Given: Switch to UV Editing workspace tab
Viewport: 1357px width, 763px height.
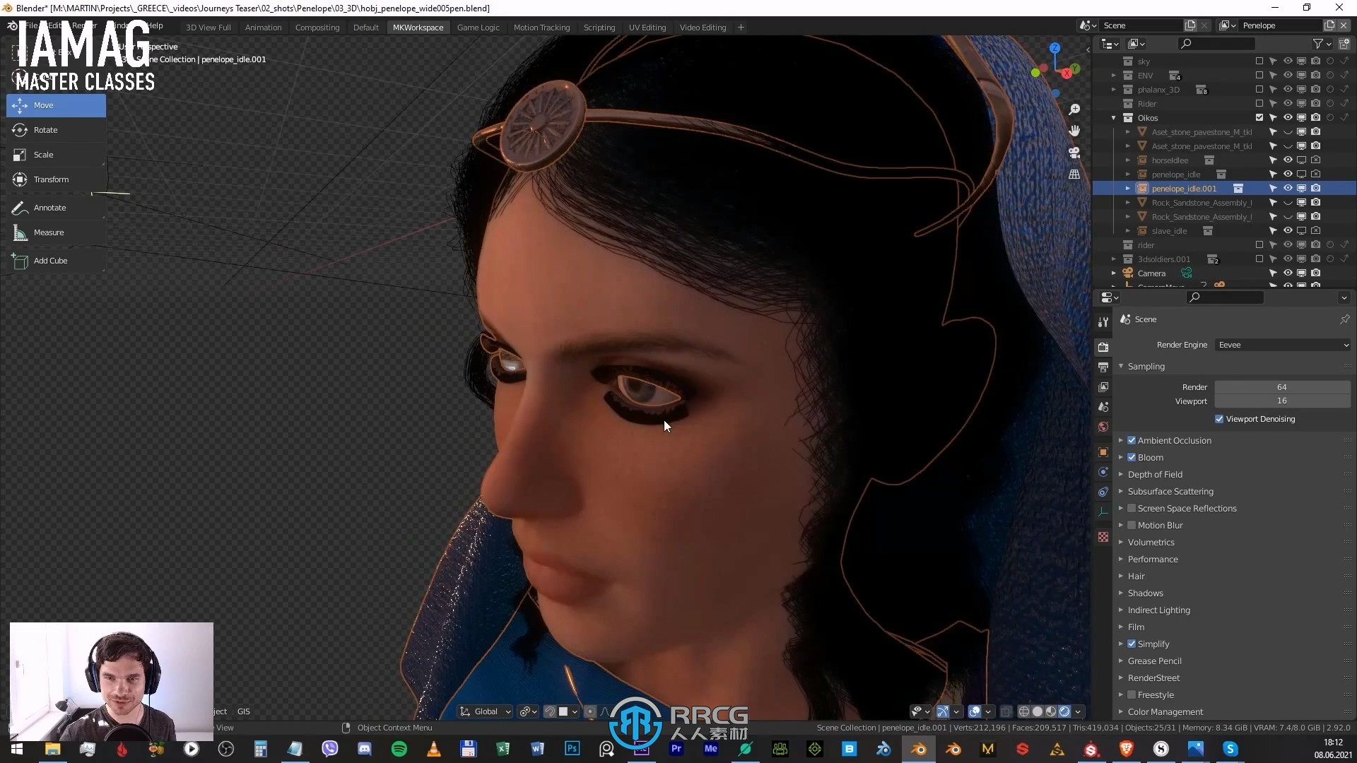Looking at the screenshot, I should (x=647, y=27).
